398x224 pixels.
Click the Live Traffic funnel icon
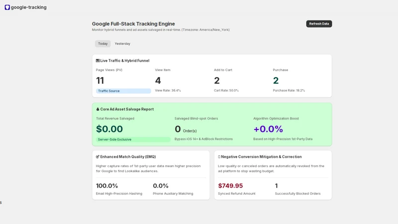pyautogui.click(x=98, y=61)
